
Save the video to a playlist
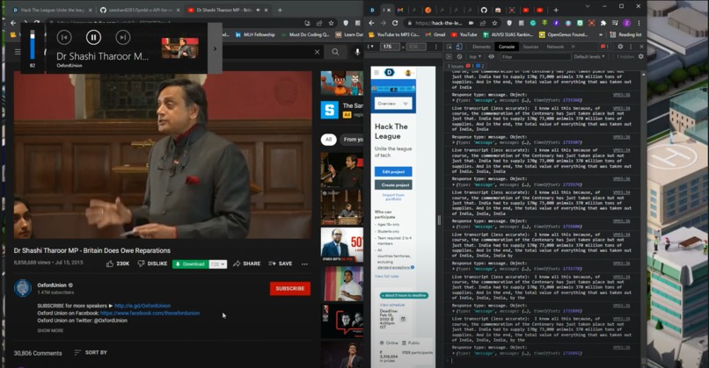click(x=281, y=263)
